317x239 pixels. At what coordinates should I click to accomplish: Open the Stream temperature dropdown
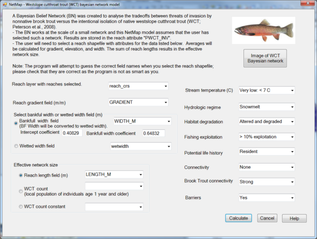pos(266,91)
